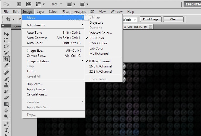Screen dimensions: 201x136
Task: Open the Screen Mode icon
Action: [x=82, y=4]
